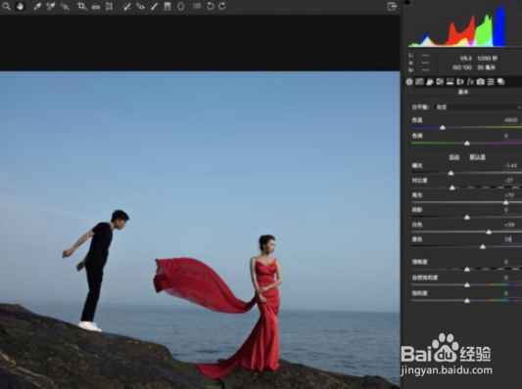Select the Crop tool

click(x=82, y=6)
